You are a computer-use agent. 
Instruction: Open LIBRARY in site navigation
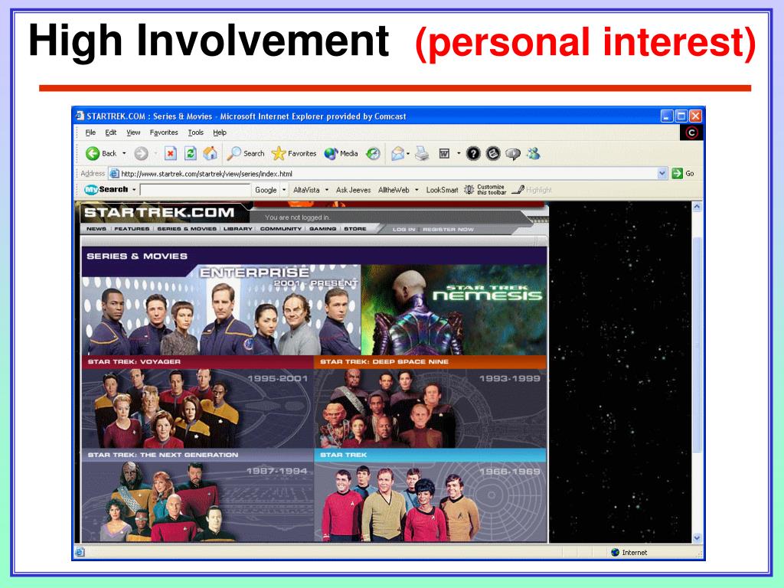tap(237, 228)
